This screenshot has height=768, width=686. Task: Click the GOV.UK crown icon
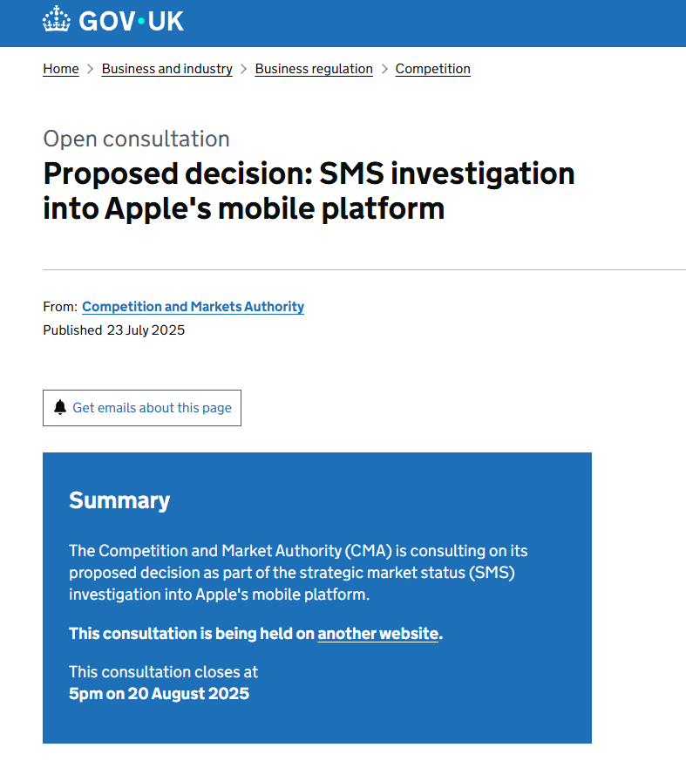tap(57, 20)
